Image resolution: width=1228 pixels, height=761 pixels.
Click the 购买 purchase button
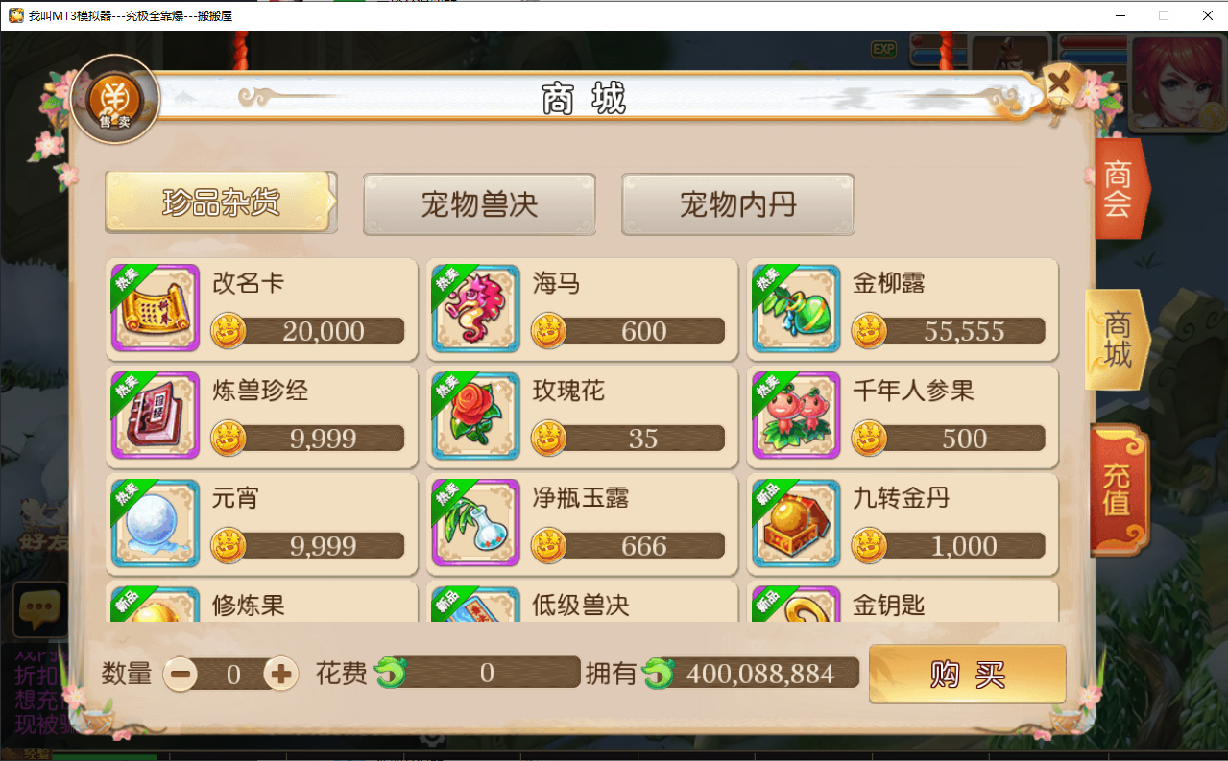pyautogui.click(x=968, y=674)
